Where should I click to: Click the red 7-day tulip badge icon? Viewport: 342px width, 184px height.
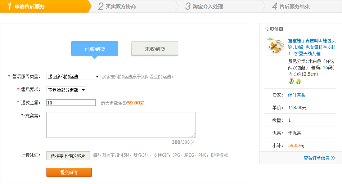[x=291, y=81]
